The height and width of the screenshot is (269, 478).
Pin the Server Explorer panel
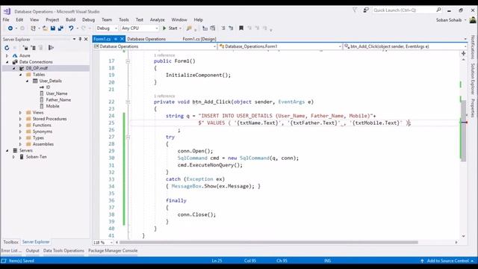[80, 39]
